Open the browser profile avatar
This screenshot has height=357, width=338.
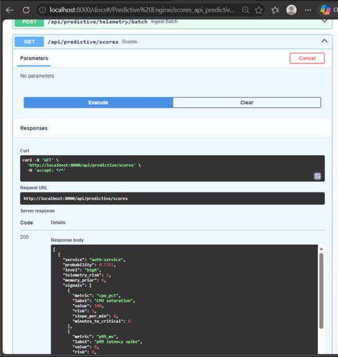[x=291, y=10]
